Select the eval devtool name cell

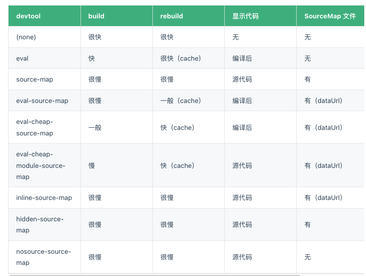coord(45,58)
